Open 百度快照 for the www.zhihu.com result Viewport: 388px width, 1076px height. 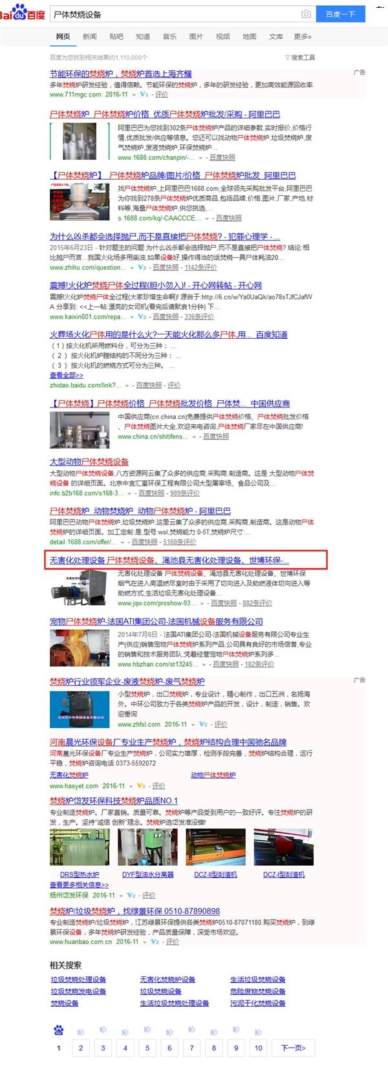coord(166,268)
